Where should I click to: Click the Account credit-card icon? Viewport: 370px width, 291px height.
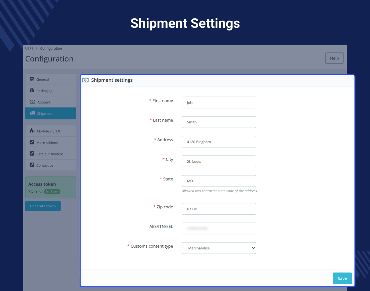pos(32,102)
